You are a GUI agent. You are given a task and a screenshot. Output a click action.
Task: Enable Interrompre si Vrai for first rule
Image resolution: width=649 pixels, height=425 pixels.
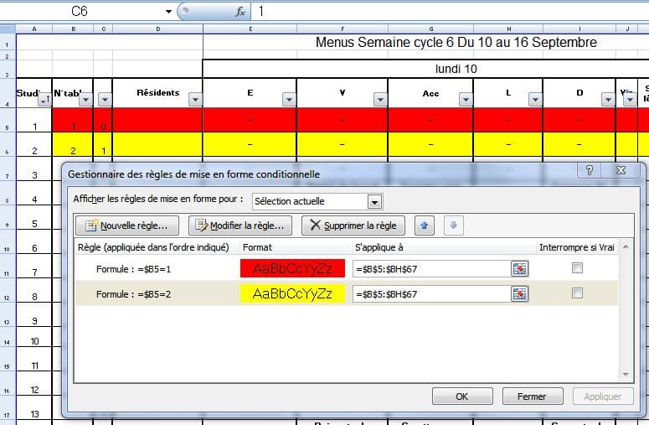pyautogui.click(x=576, y=268)
